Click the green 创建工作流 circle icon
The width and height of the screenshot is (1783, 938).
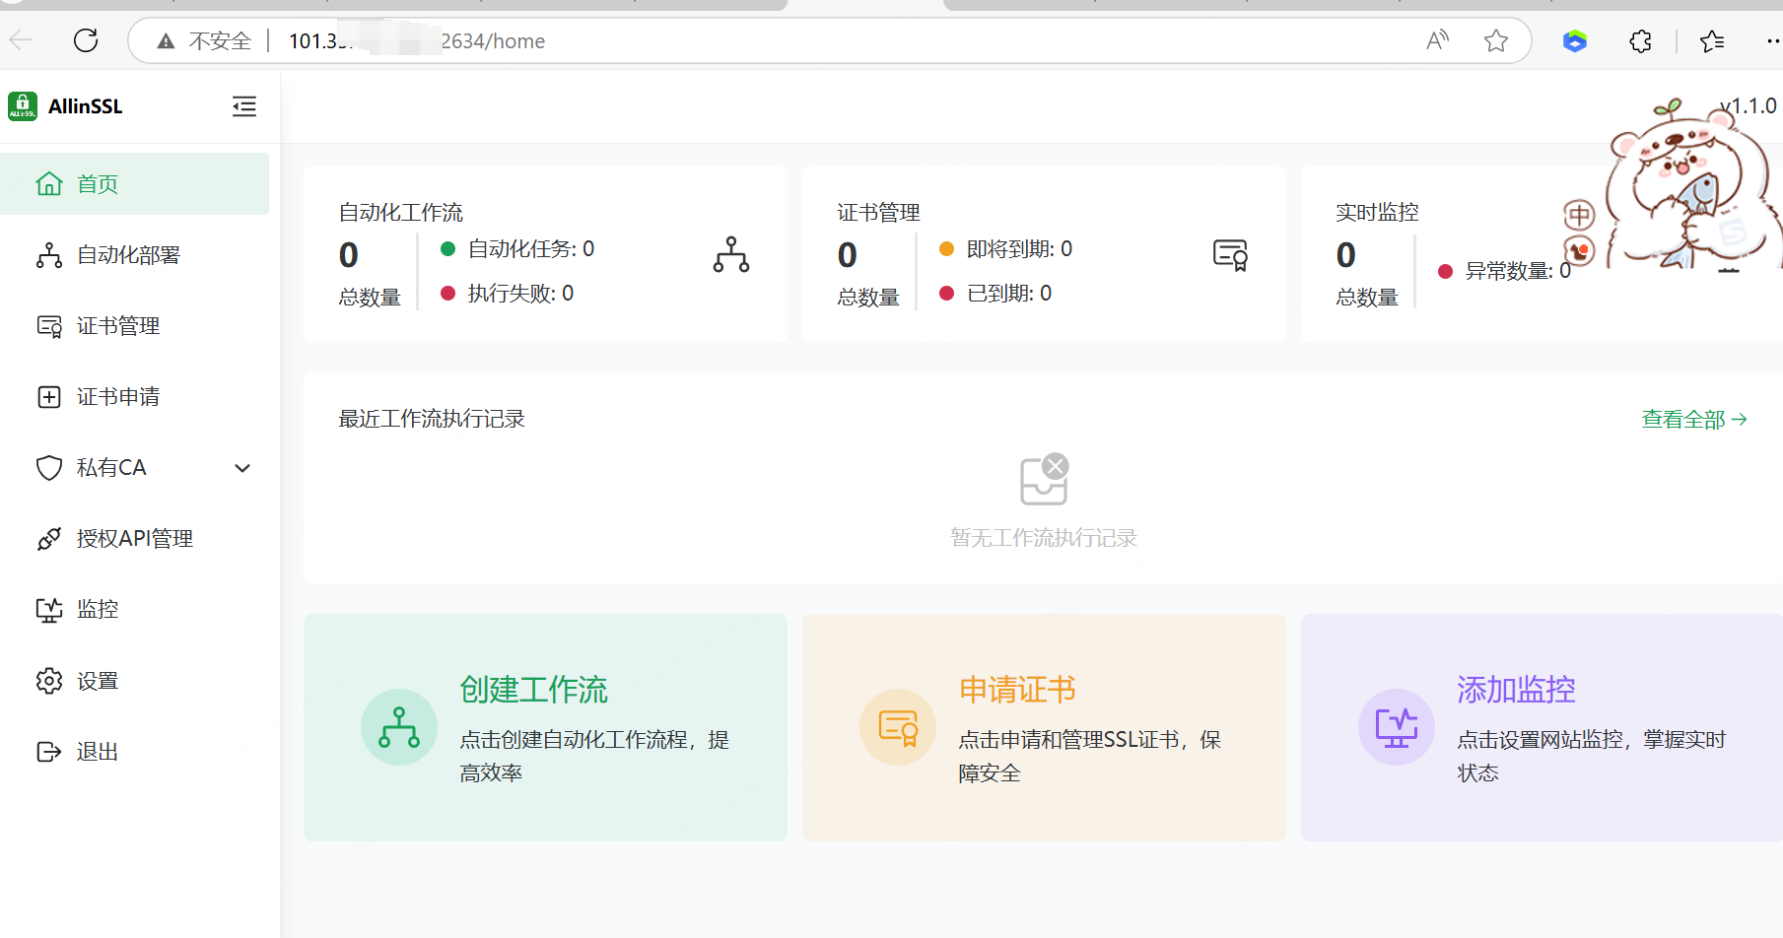tap(399, 727)
